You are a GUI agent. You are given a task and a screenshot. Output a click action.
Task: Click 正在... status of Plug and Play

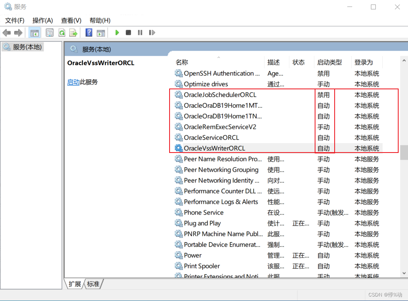301,223
